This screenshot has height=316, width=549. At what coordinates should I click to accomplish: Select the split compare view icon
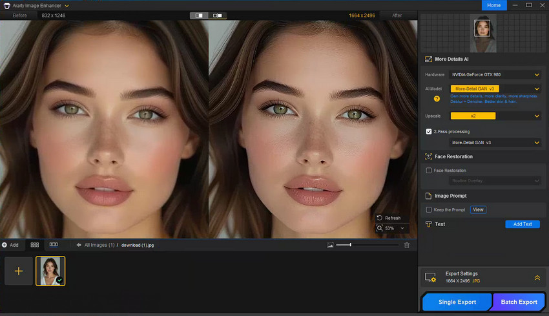[199, 15]
